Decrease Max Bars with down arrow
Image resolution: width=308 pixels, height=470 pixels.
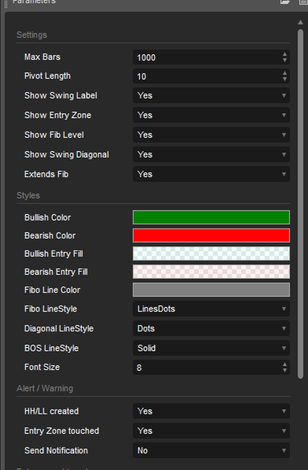[285, 61]
